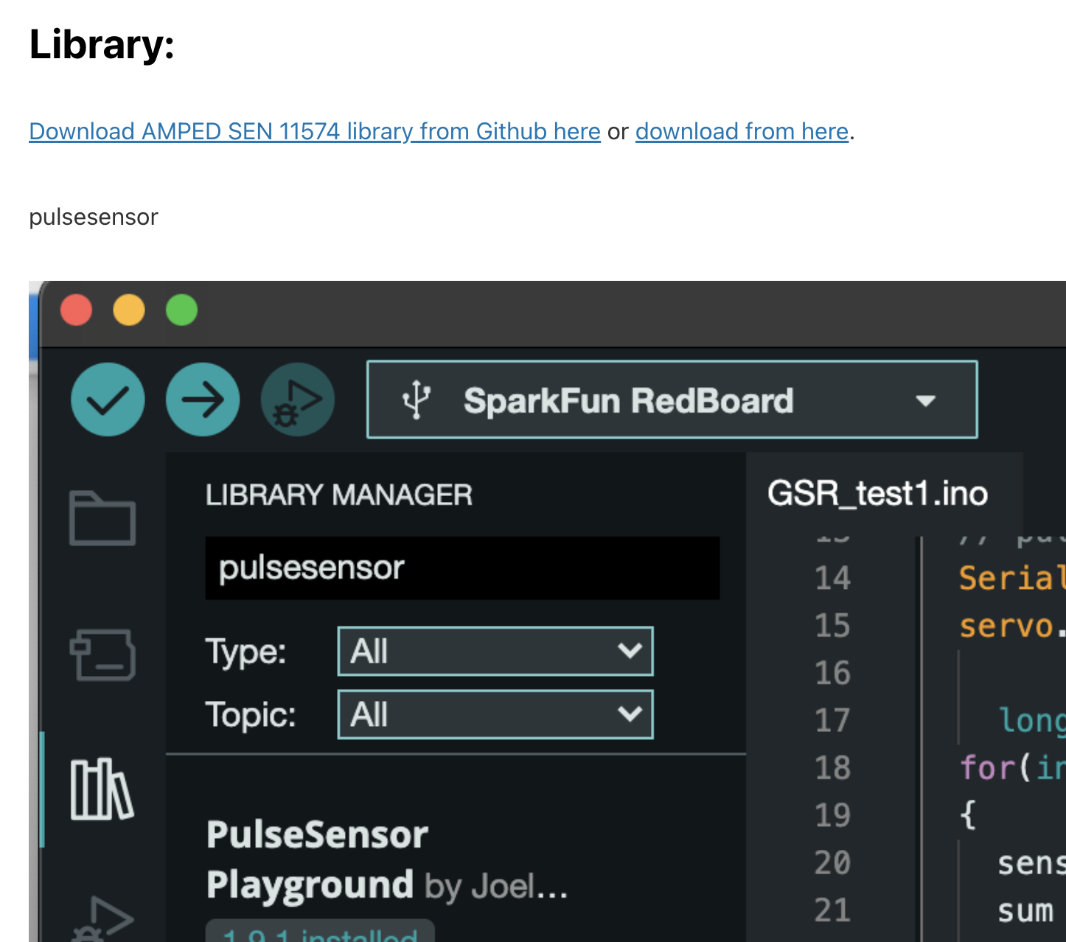
Task: Click the USB icon in the board selector
Action: tap(417, 400)
